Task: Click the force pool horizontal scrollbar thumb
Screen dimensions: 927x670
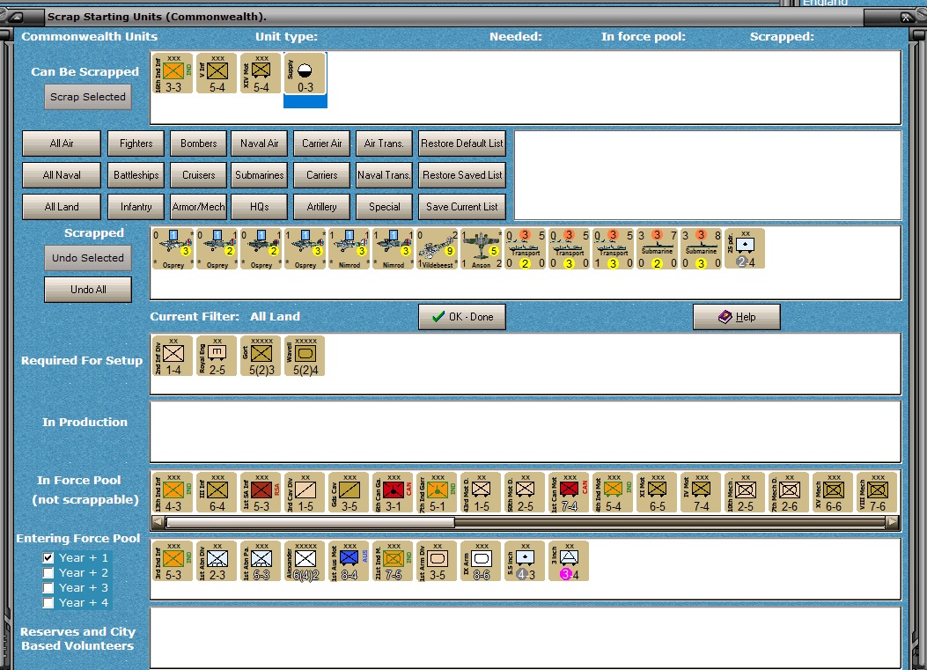Action: [311, 522]
